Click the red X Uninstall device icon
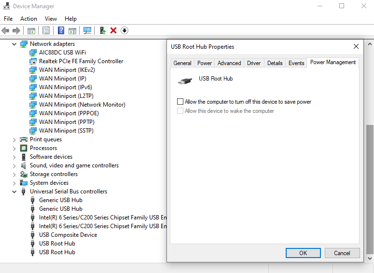Screen dimensions: 374x273 [x=113, y=30]
